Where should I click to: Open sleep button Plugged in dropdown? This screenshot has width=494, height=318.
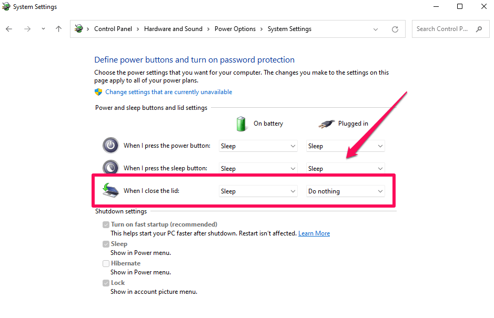345,169
